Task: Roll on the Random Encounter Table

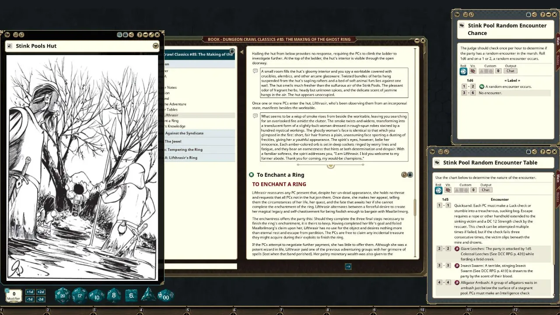Action: [x=438, y=190]
